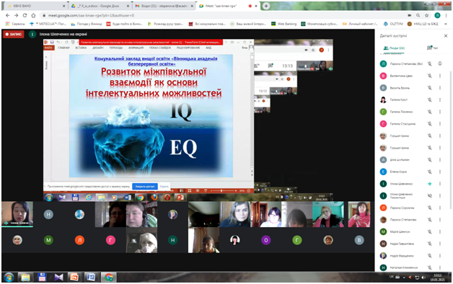Toggle Марія Шемчук's microphone icon
This screenshot has height=284, width=453.
click(x=430, y=232)
